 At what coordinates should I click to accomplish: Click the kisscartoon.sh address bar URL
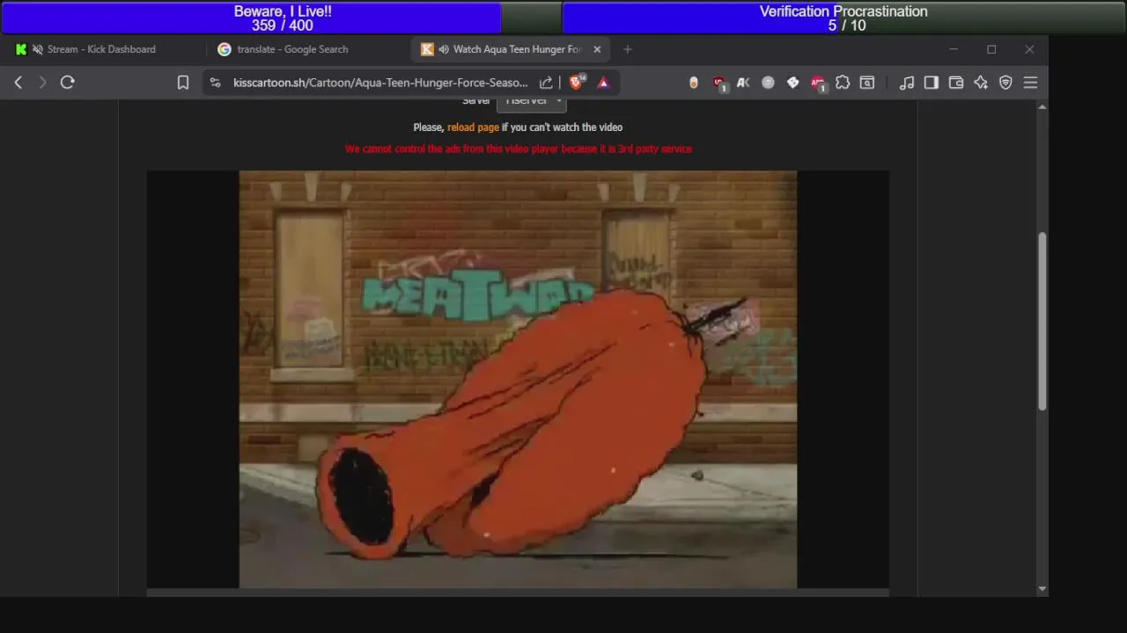[x=380, y=83]
